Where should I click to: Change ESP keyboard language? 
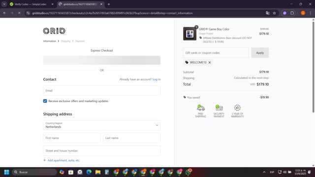pos(272,172)
